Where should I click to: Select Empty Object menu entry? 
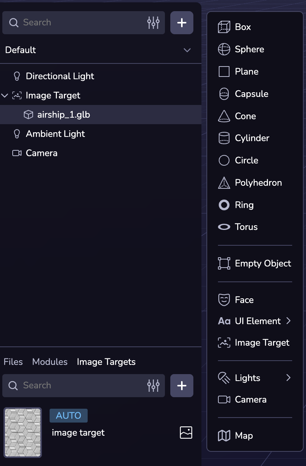pyautogui.click(x=263, y=263)
